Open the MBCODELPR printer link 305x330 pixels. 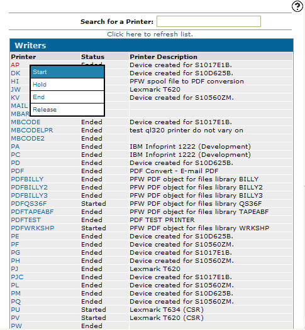(x=32, y=130)
